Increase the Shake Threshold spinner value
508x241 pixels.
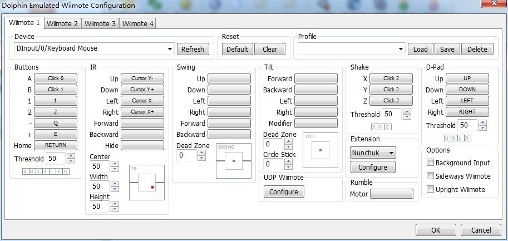pos(407,111)
